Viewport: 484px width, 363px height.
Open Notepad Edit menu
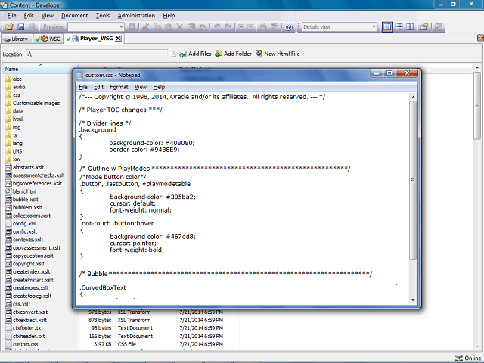coord(99,87)
